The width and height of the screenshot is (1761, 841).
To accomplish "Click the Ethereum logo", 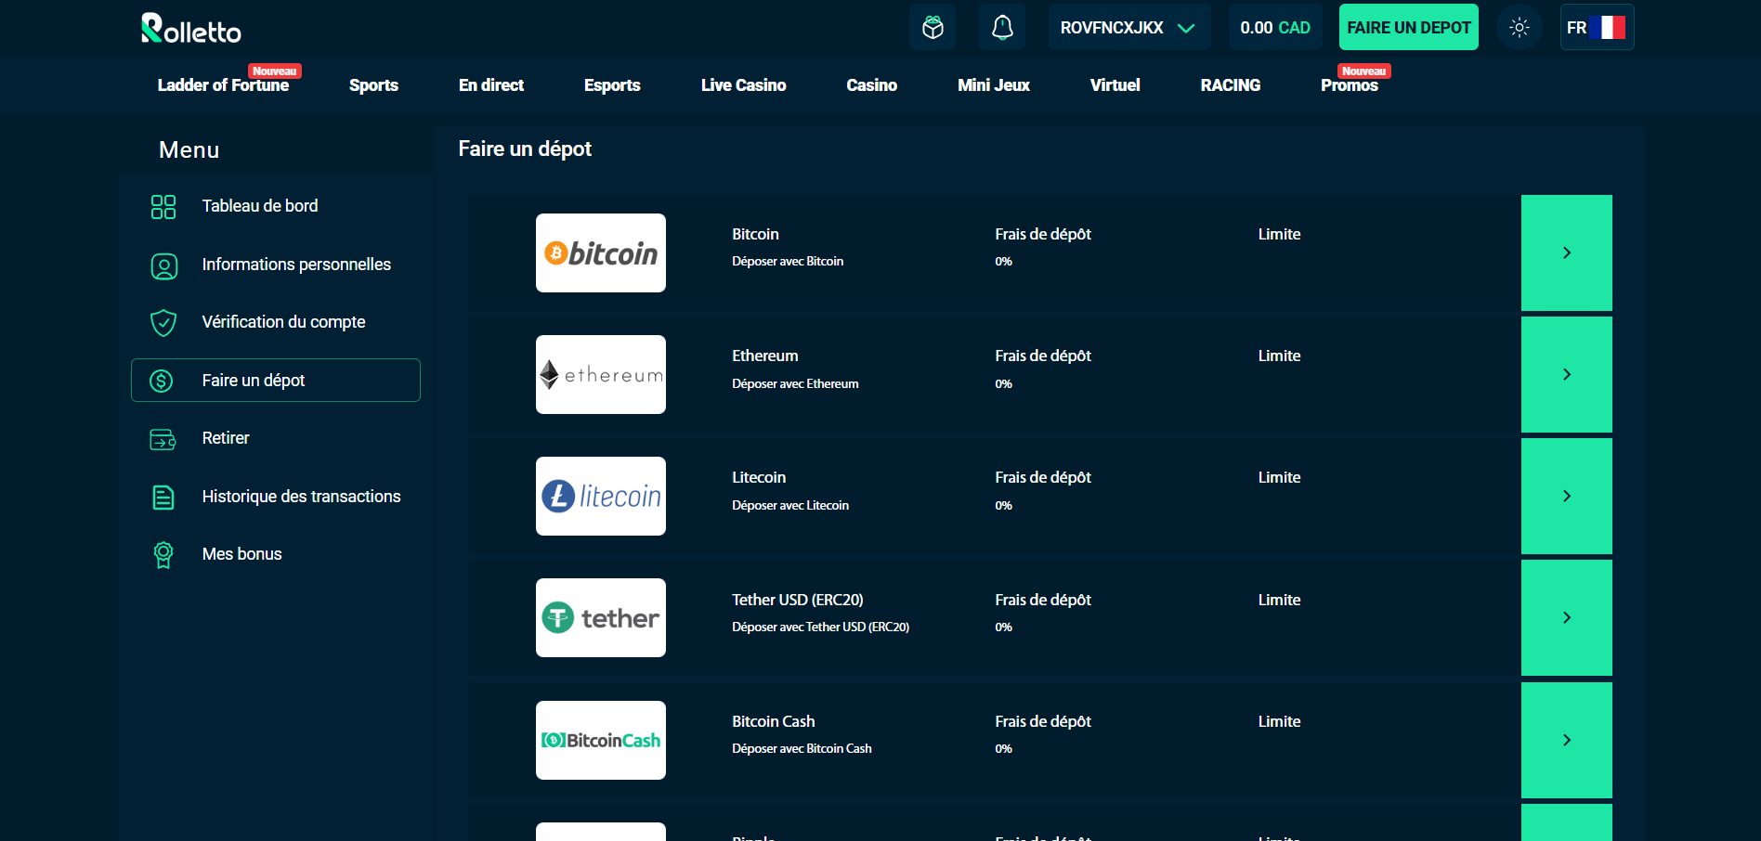I will pos(601,374).
